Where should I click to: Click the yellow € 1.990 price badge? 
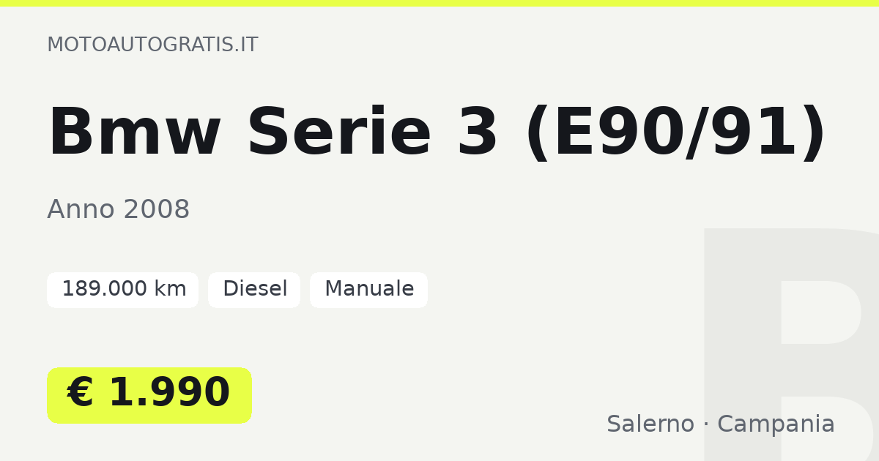pyautogui.click(x=149, y=395)
